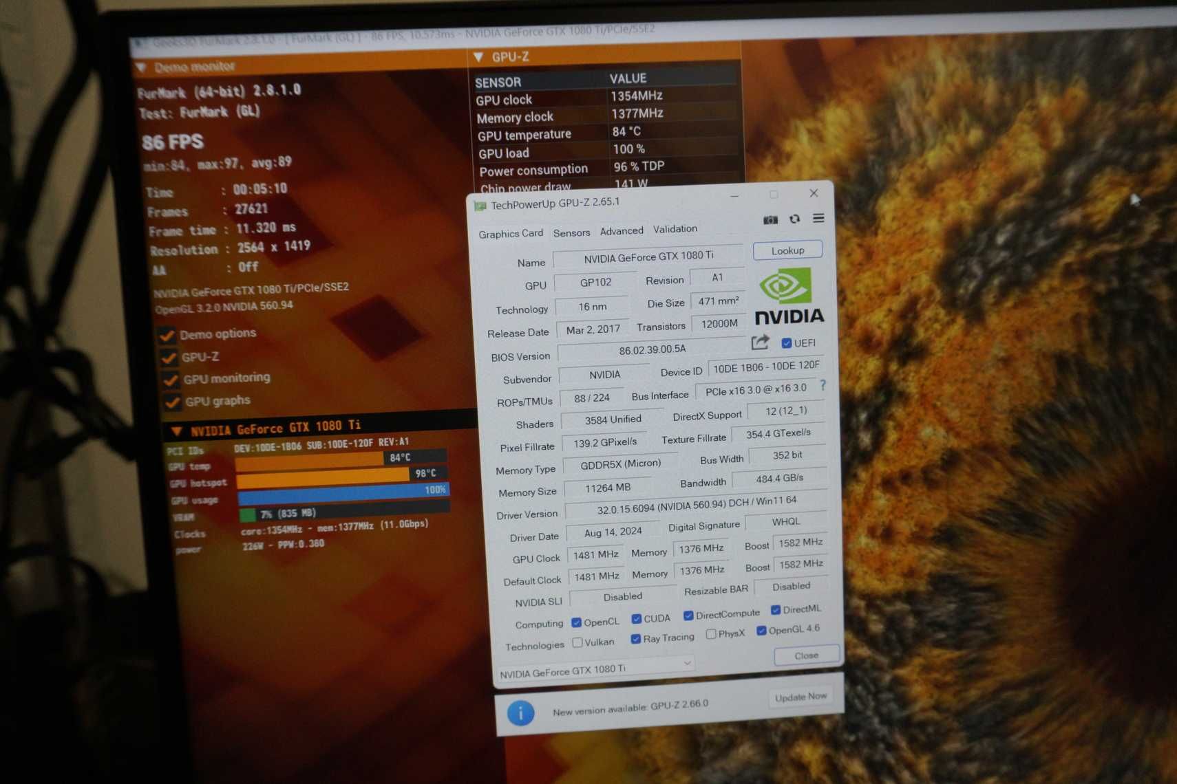Click the Bus Interface question mark

click(823, 386)
